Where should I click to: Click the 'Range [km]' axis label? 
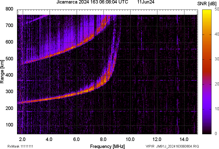click(2, 72)
